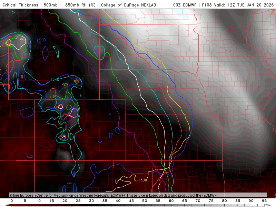Viewport: 276px width, 207px height.
Task: Click the 0 value on color scale
Action: pos(12,201)
